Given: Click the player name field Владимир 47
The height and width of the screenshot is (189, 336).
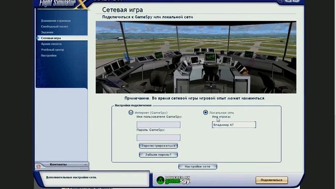Looking at the screenshot, I should coord(234,125).
